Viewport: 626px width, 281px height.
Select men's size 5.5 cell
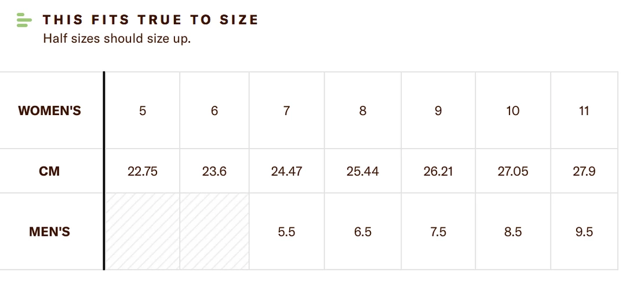[286, 232]
